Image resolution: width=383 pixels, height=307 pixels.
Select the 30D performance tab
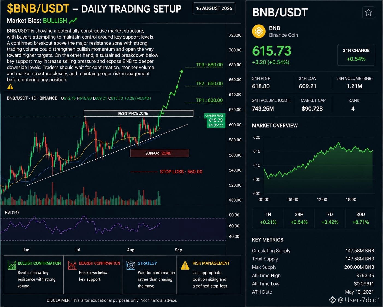tap(361, 218)
